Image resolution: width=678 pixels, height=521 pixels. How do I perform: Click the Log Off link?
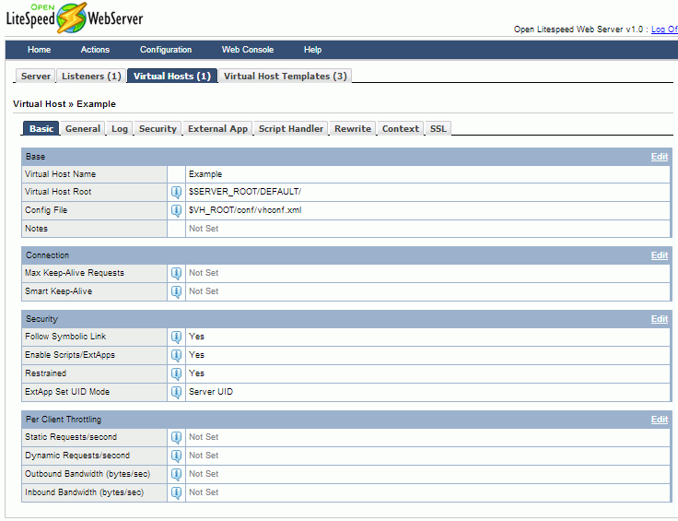click(x=663, y=30)
